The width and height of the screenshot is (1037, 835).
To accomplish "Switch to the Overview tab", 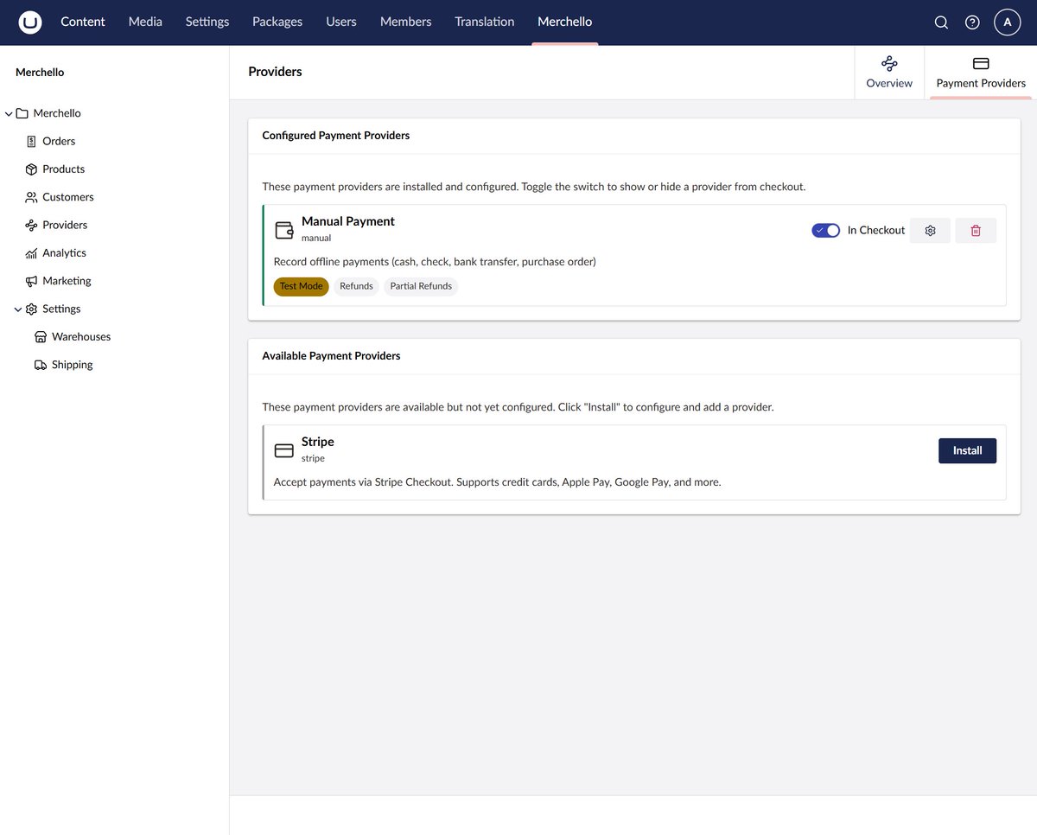I will 889,72.
